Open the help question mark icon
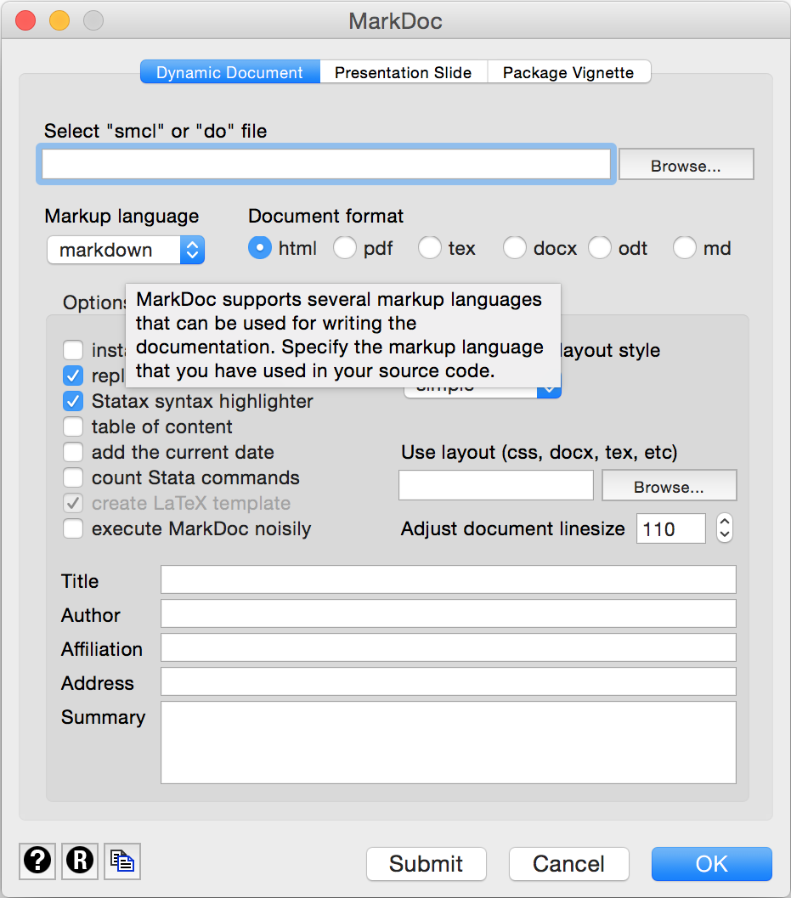791x898 pixels. (37, 861)
